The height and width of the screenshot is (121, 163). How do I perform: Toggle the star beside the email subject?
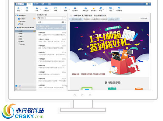(71, 16)
